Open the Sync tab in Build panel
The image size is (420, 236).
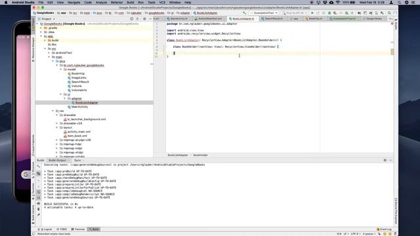(x=77, y=160)
